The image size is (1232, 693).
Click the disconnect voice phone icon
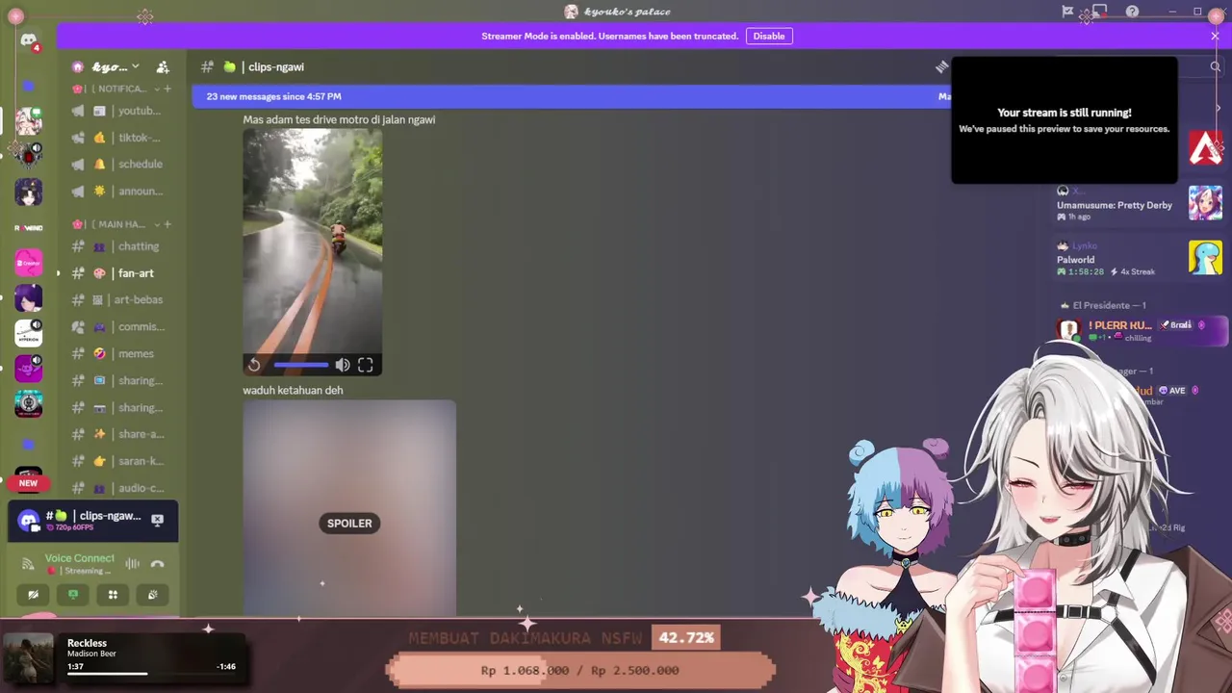coord(157,564)
